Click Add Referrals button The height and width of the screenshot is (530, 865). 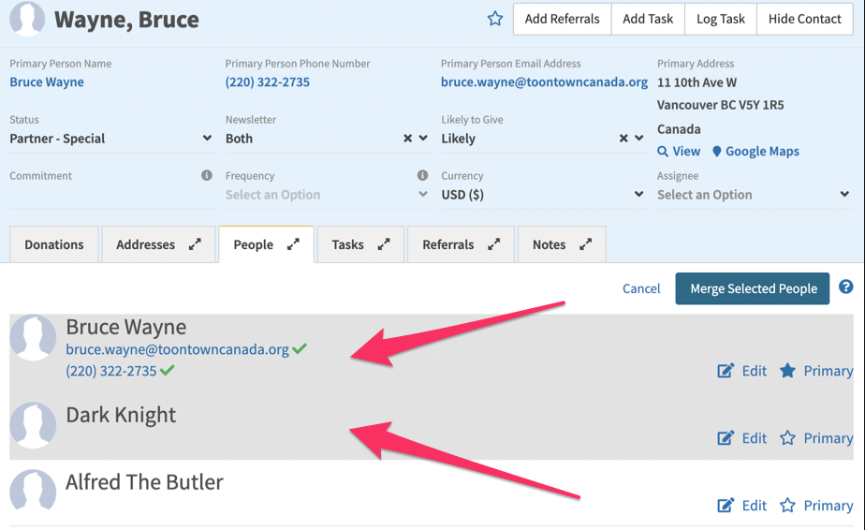(562, 19)
